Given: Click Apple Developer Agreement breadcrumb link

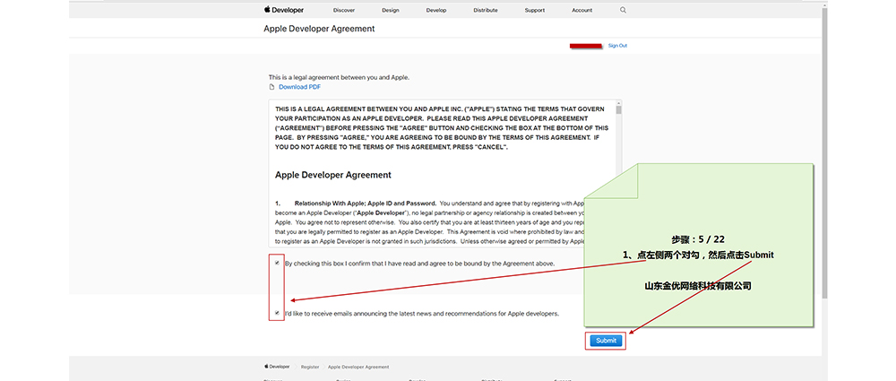Looking at the screenshot, I should click(358, 367).
